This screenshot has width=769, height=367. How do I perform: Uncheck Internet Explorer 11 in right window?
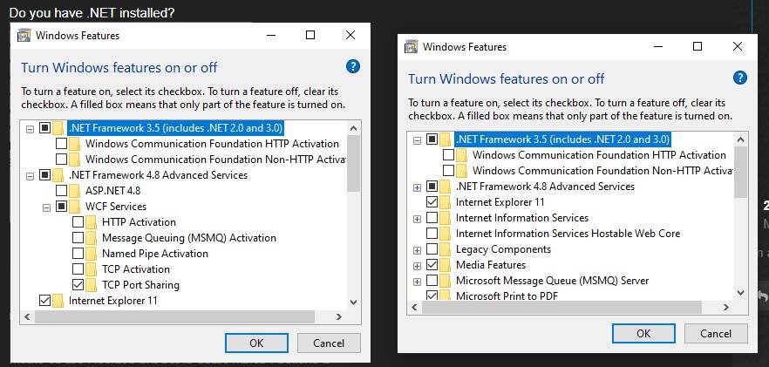point(432,202)
